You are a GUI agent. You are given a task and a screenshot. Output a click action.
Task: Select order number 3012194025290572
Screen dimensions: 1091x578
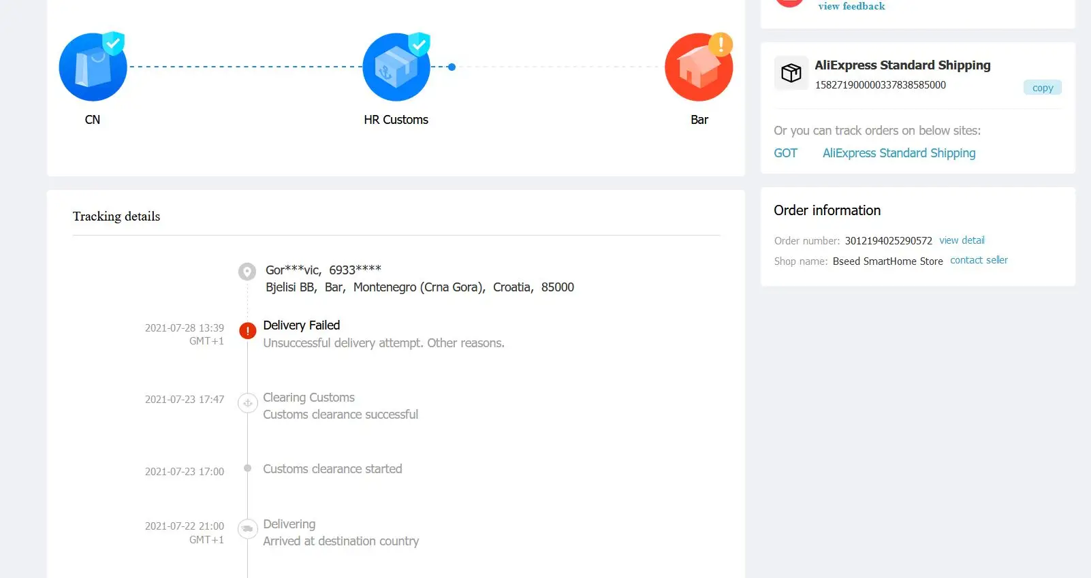[x=889, y=241]
